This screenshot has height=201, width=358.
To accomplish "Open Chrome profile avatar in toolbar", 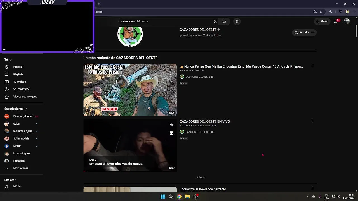I will [x=347, y=12].
